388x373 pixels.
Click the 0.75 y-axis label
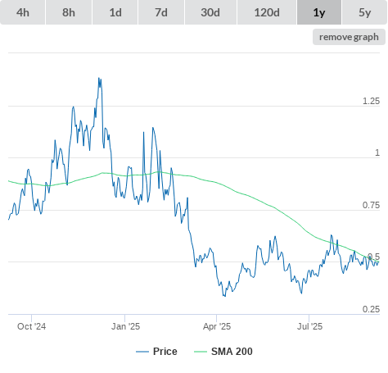pyautogui.click(x=371, y=205)
